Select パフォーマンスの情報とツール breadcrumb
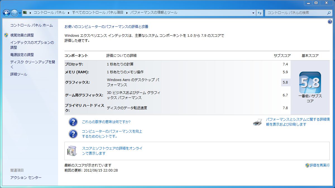The height and width of the screenshot is (188, 335). (154, 13)
